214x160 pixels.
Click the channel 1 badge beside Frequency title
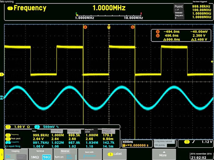coord(10,9)
